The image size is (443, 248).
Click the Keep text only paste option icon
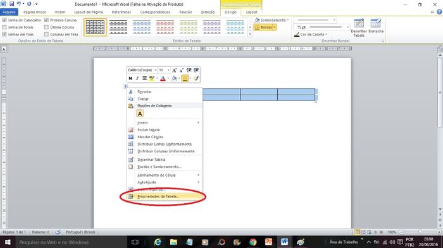pyautogui.click(x=140, y=114)
